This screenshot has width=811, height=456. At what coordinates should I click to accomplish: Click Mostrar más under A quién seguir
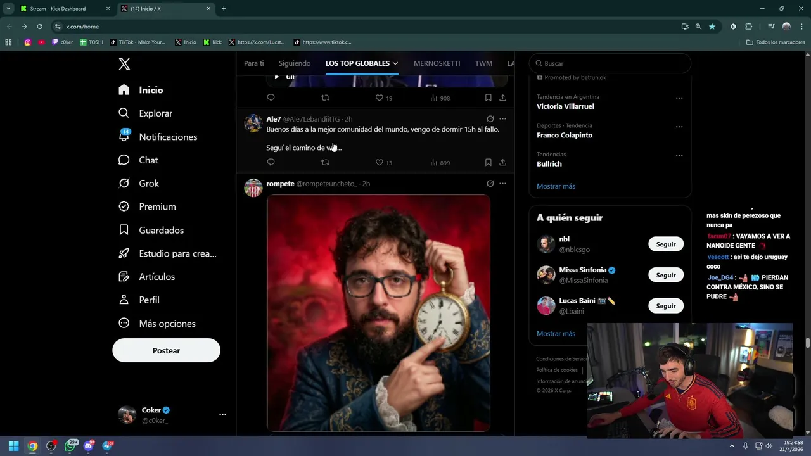coord(556,333)
